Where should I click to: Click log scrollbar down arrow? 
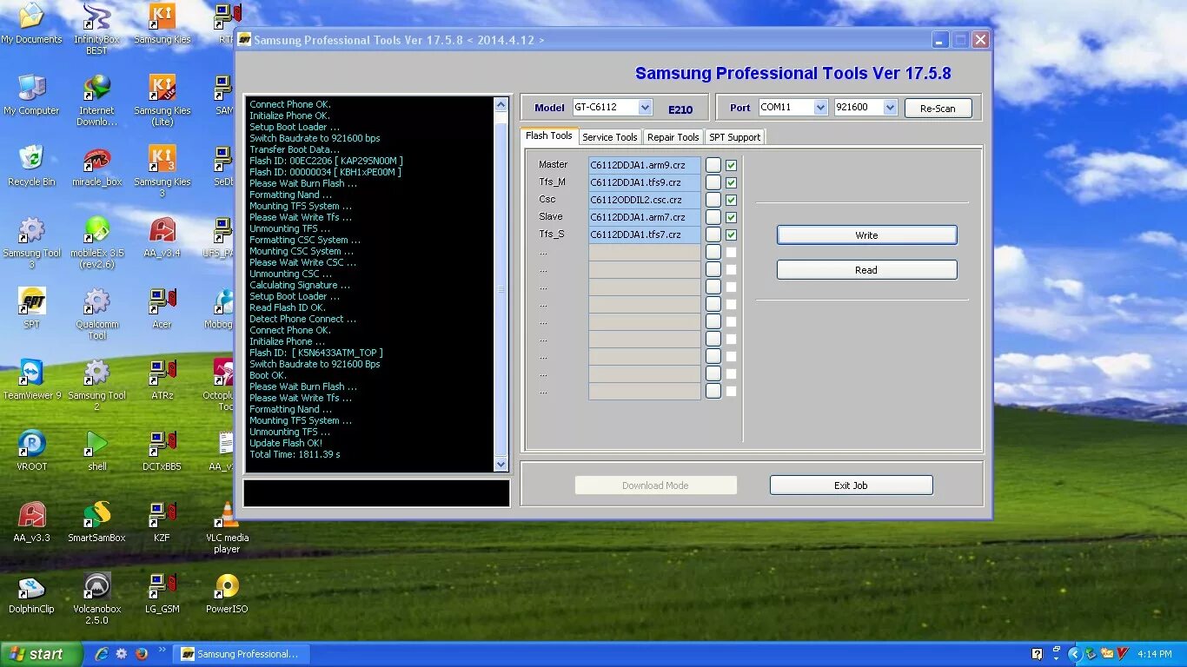coord(501,465)
